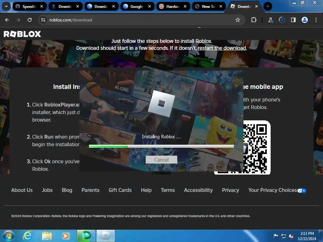Close the New Tab tab

220,6
